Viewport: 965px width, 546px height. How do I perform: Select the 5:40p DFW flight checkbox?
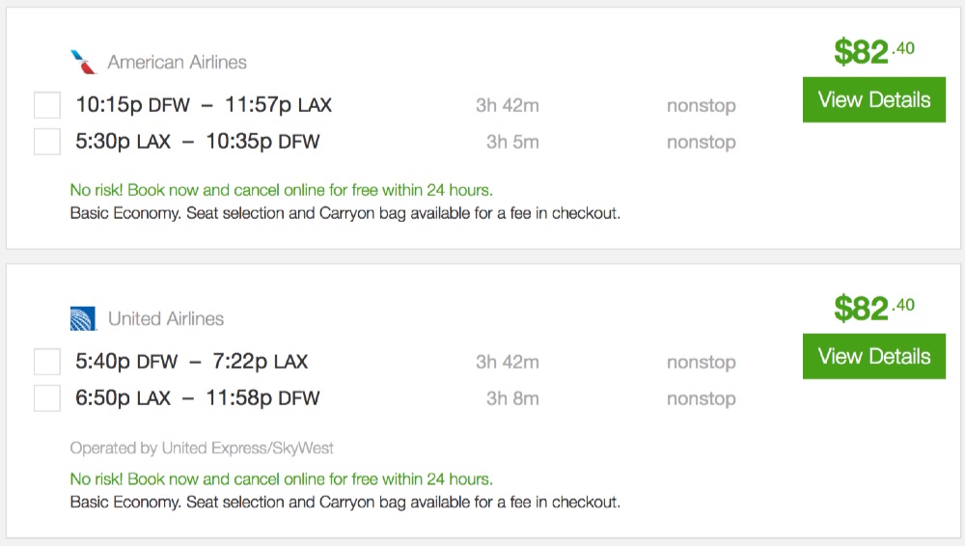pos(47,362)
